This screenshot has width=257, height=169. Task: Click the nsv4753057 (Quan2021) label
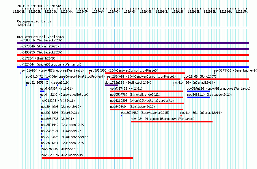coord(59,149)
